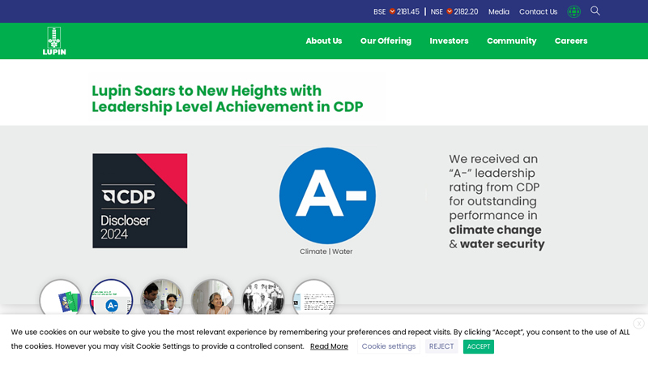Select the black-and-white group photo thumbnail
Image resolution: width=648 pixels, height=365 pixels.
263,299
